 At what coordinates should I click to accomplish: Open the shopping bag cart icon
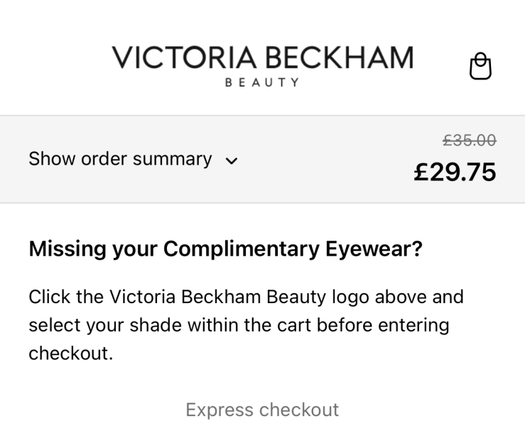coord(480,66)
